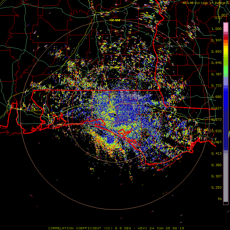Click the KEVX station ID in the caption
The image size is (230, 230).
143,228
